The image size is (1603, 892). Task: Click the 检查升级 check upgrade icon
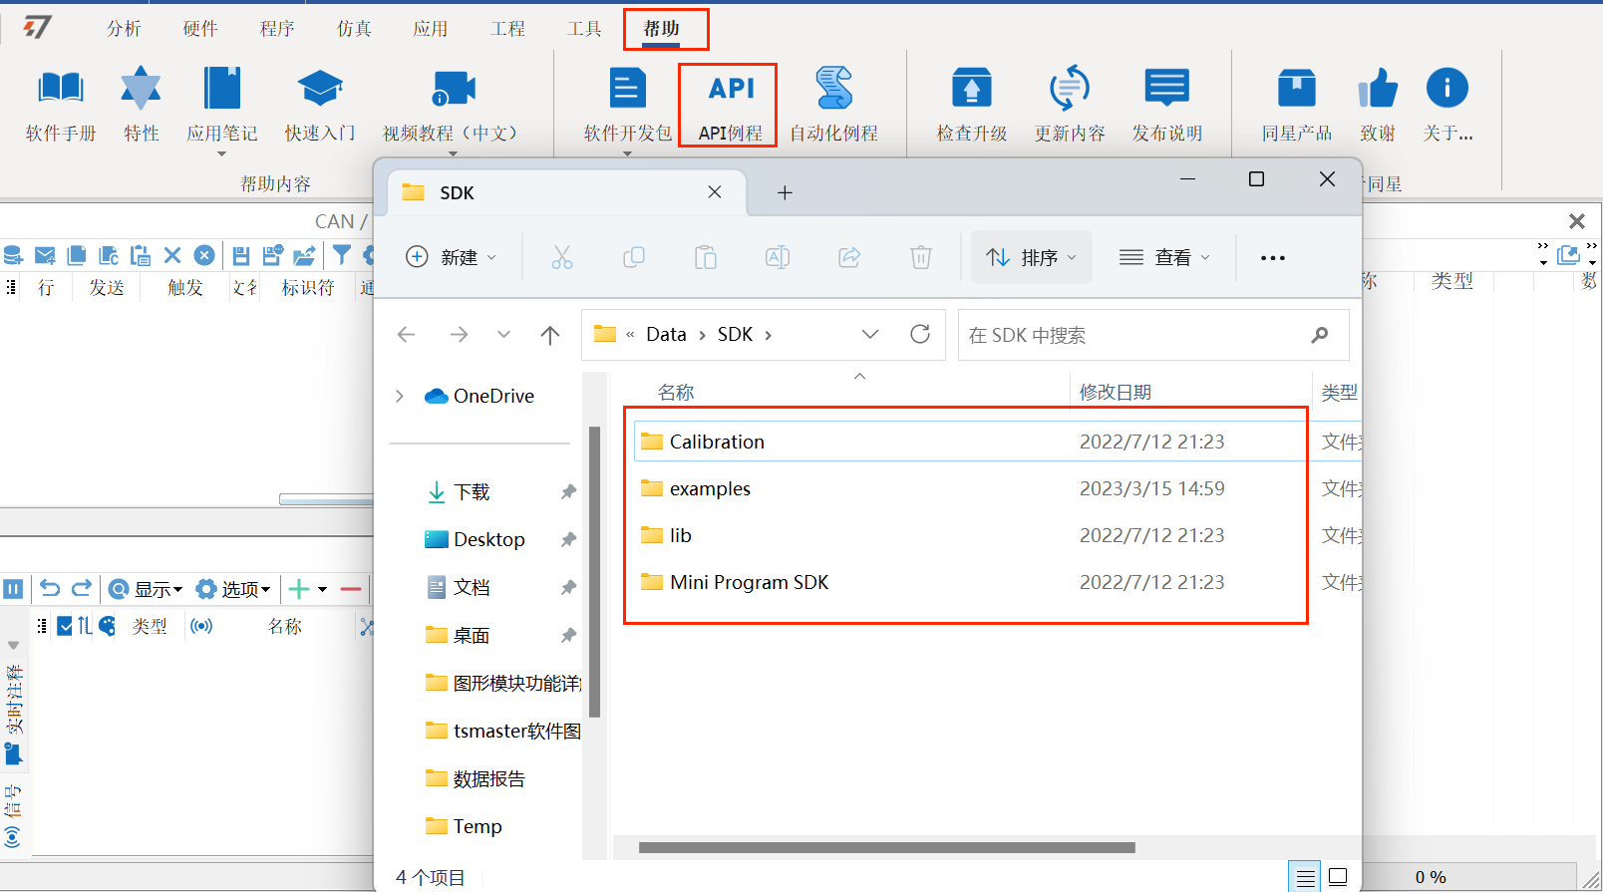[971, 90]
